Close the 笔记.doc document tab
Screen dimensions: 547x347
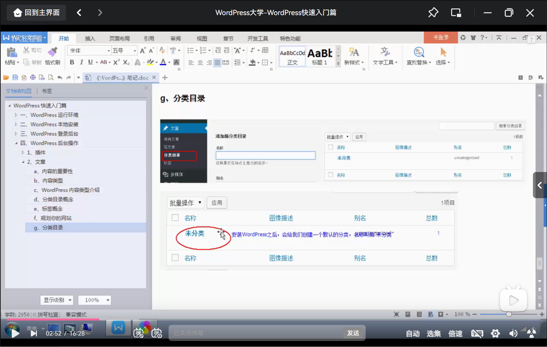click(154, 77)
